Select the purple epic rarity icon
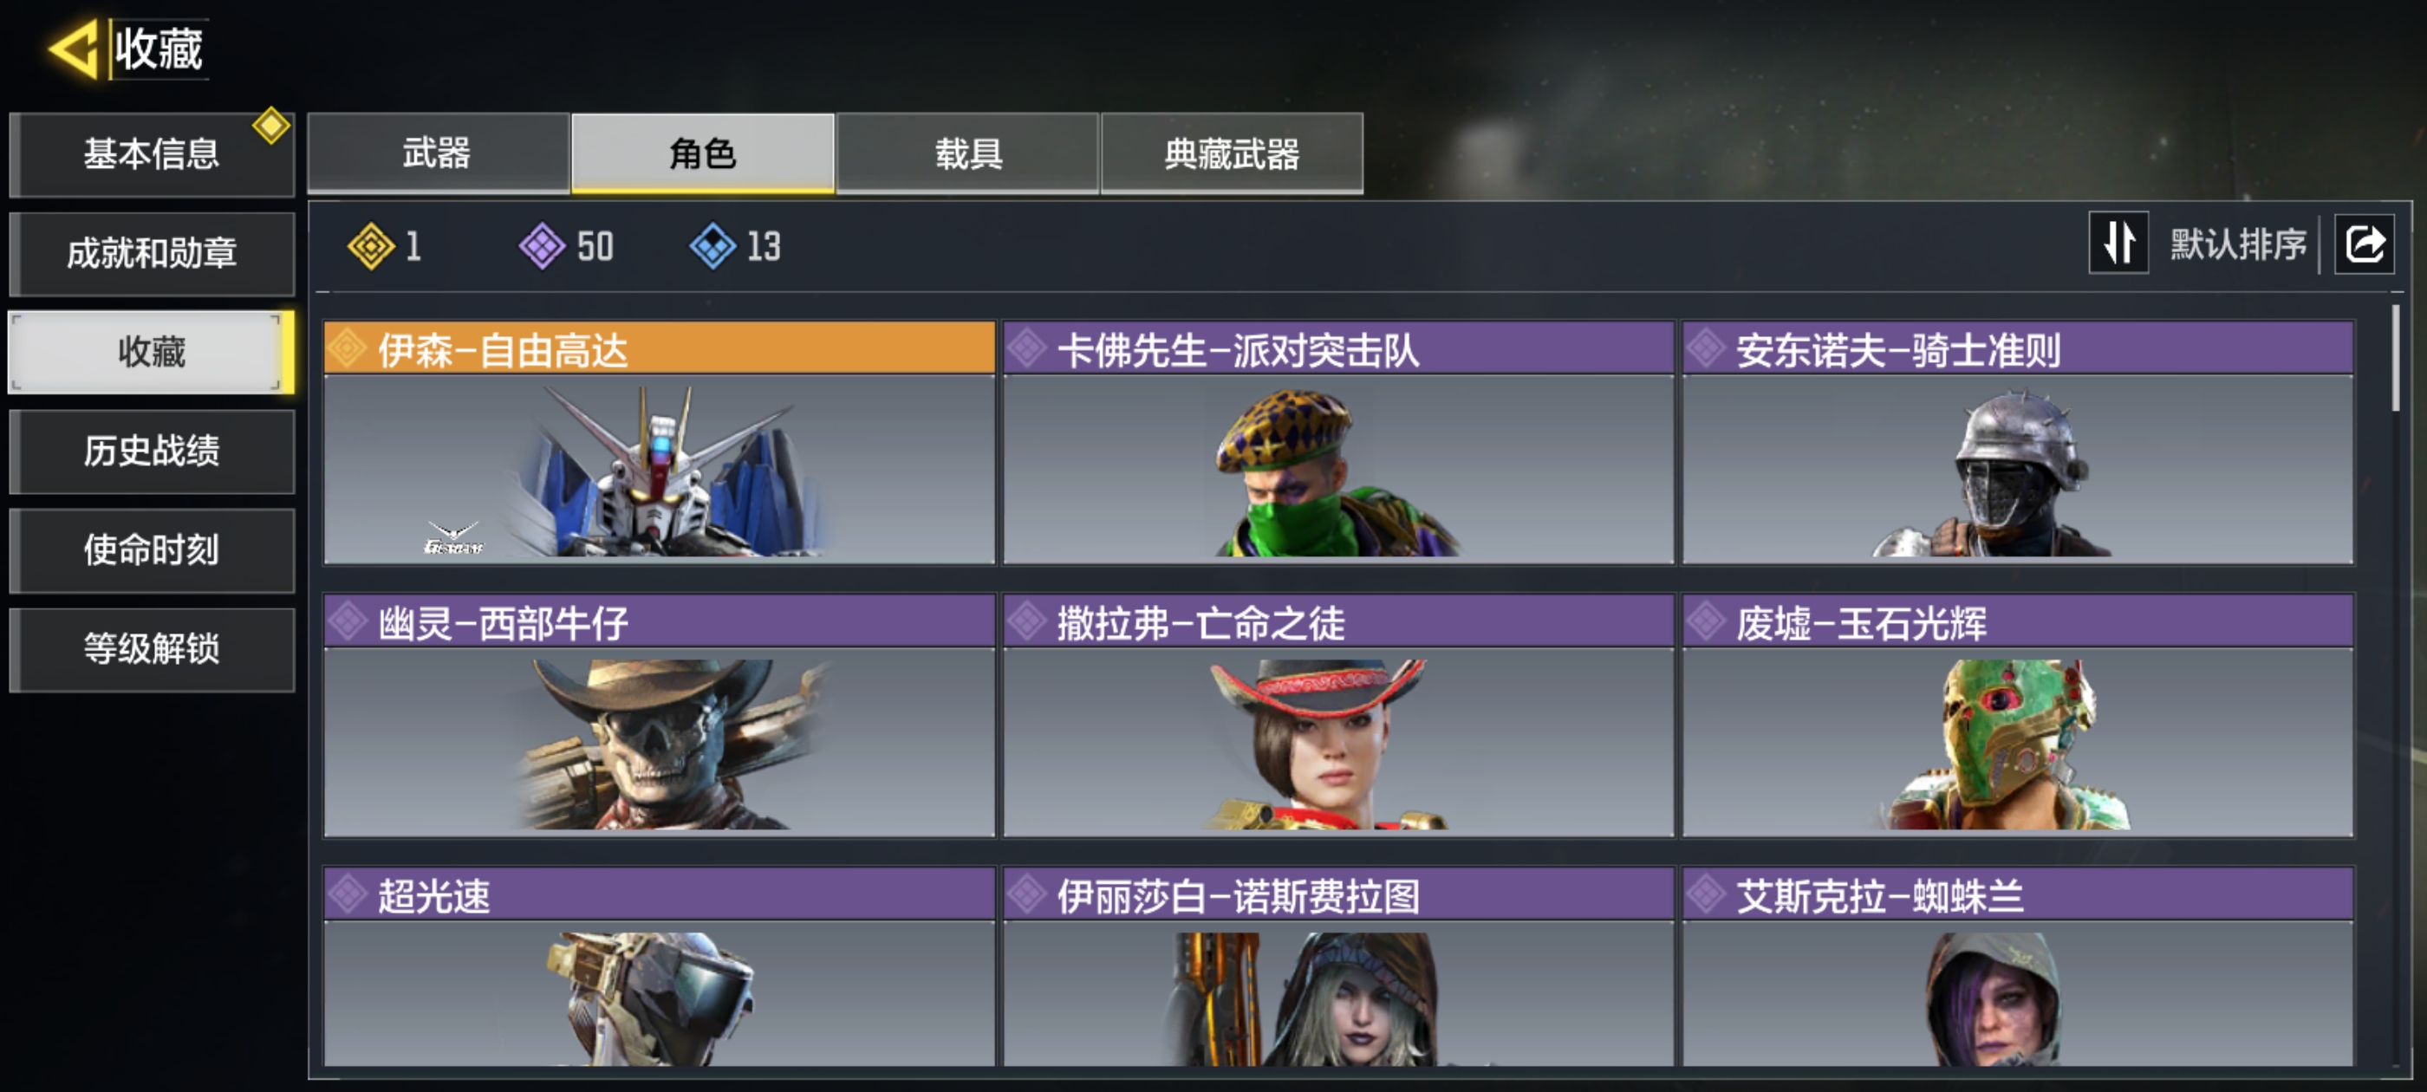This screenshot has width=2427, height=1092. (x=542, y=247)
